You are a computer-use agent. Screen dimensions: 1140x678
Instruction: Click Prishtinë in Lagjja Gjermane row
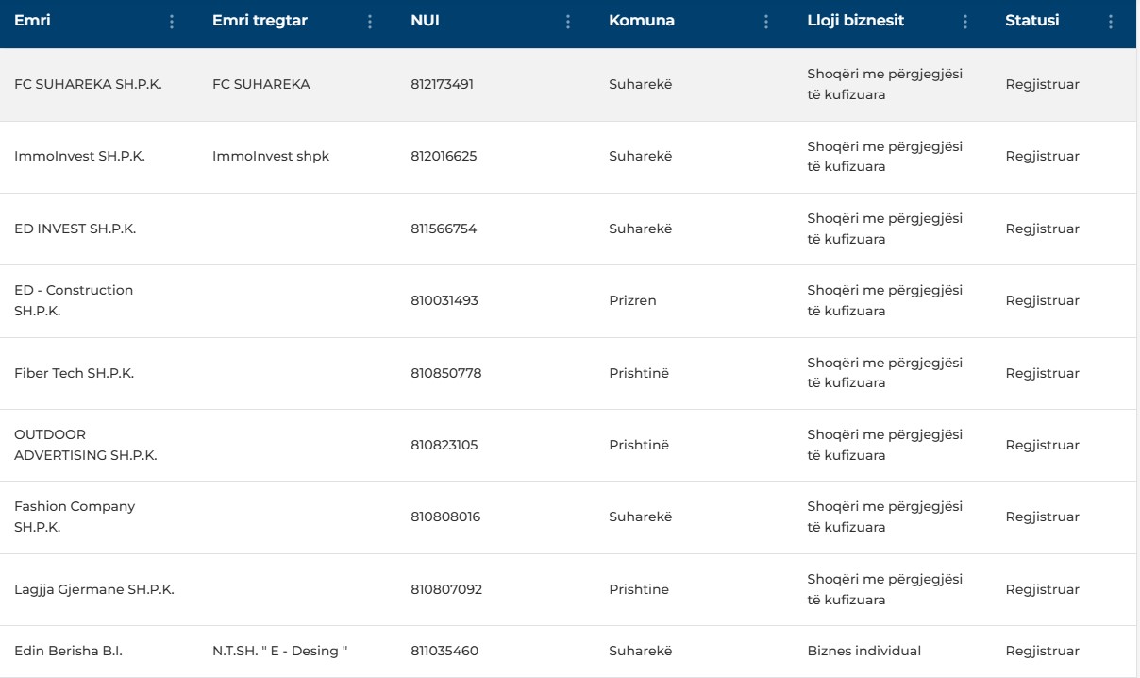[639, 589]
